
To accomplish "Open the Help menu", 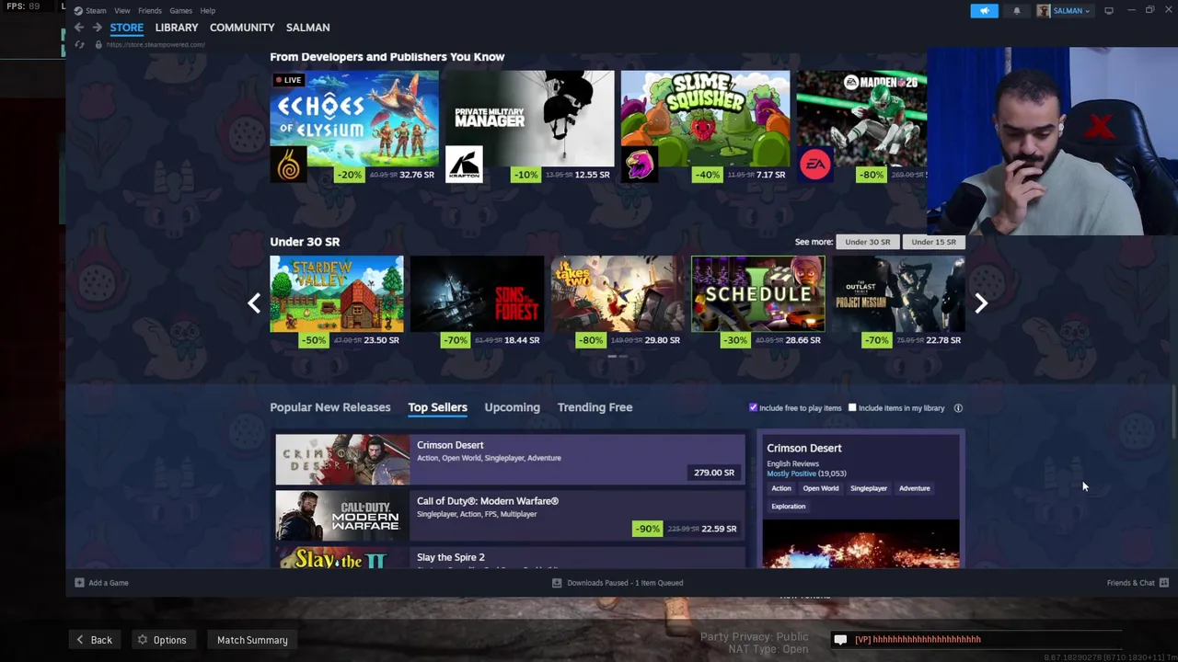I will click(x=207, y=11).
